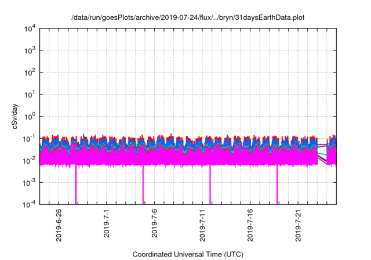The height and width of the screenshot is (260, 371).
Task: Click the Coordinated Universal Time (UTC) label
Action: [188, 254]
